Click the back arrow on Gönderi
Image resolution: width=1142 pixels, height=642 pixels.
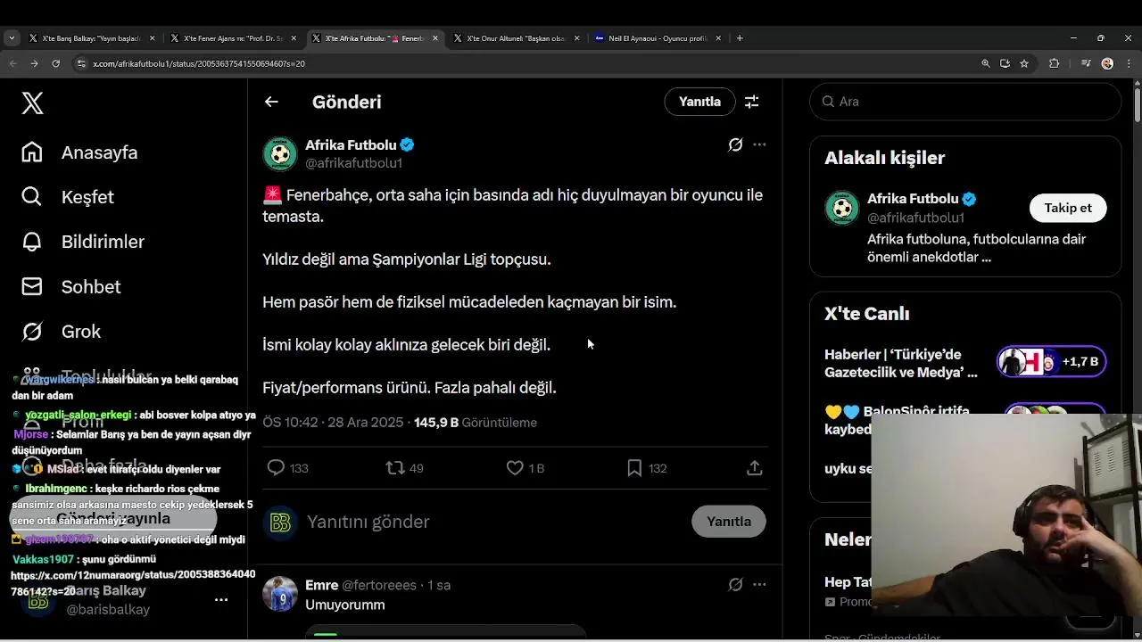tap(271, 102)
